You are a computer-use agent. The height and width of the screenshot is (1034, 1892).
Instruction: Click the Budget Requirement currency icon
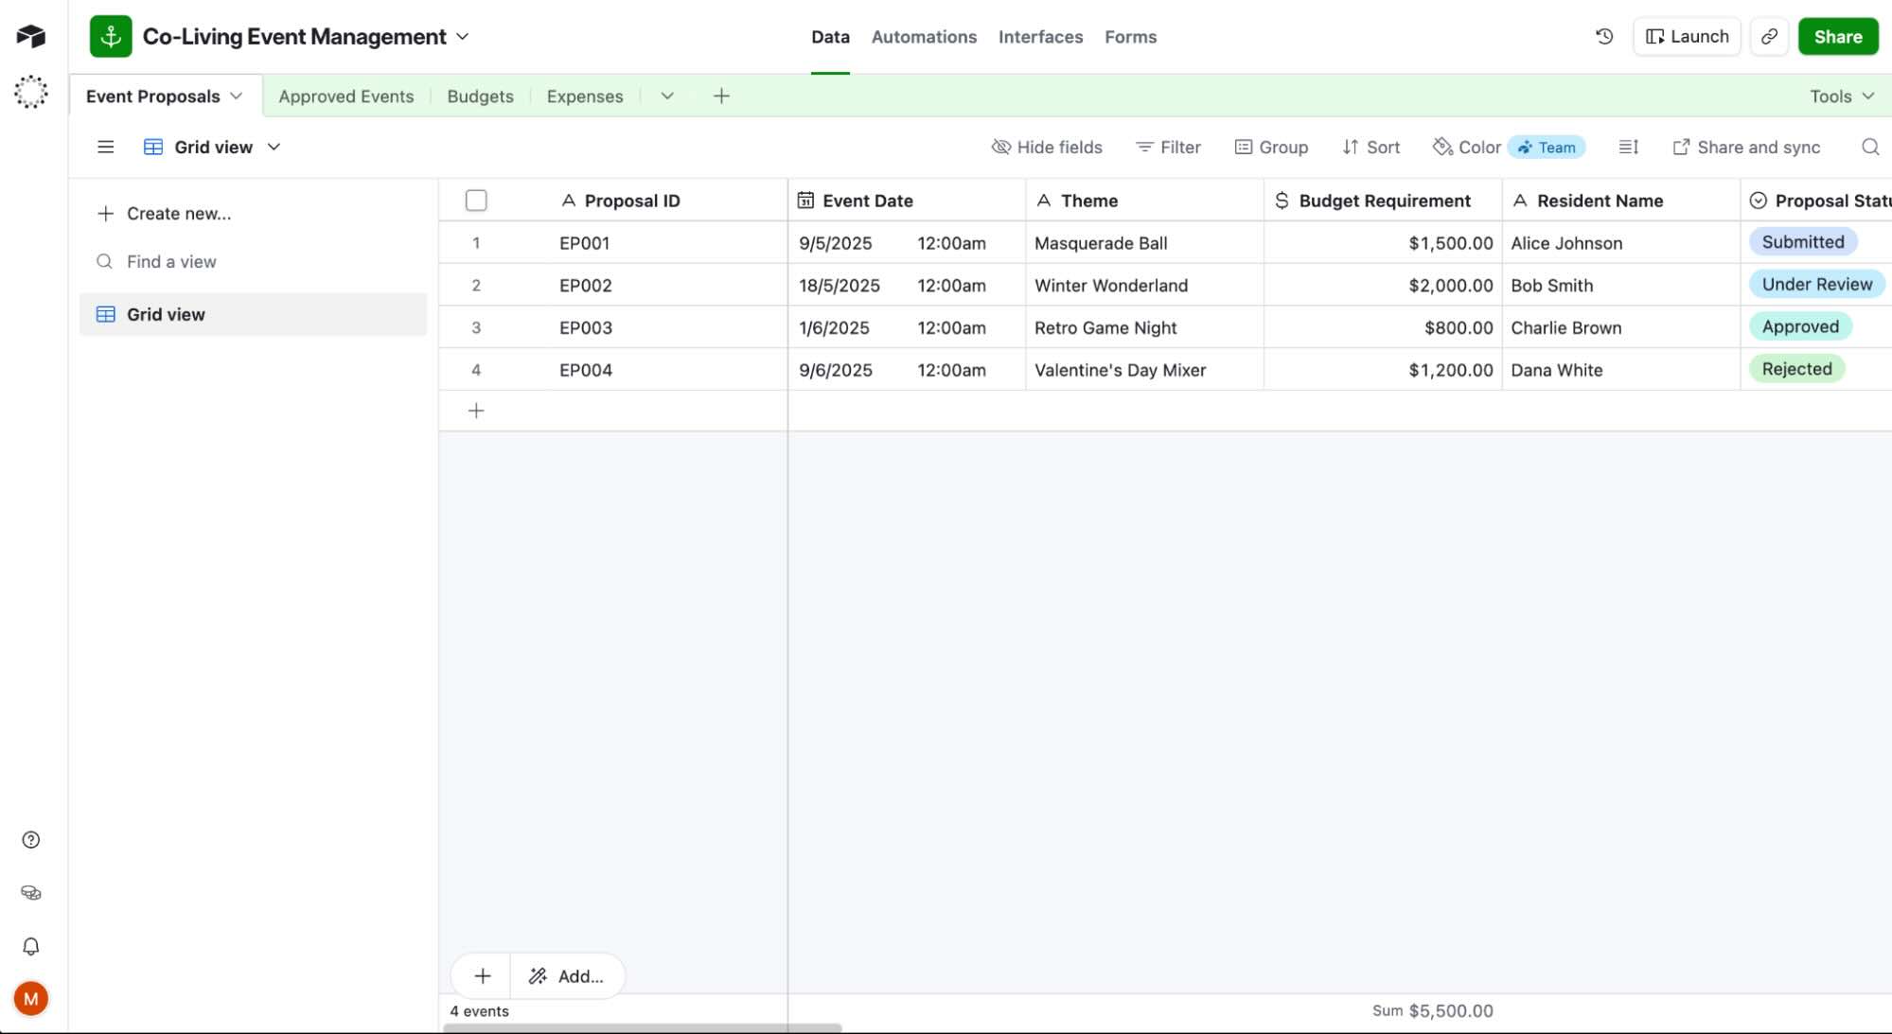click(1282, 201)
